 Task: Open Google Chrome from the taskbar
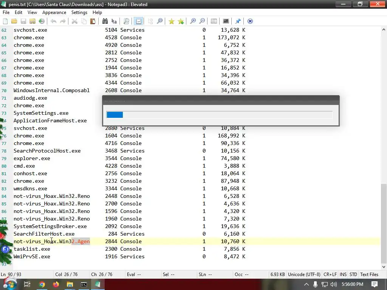click(x=42, y=284)
